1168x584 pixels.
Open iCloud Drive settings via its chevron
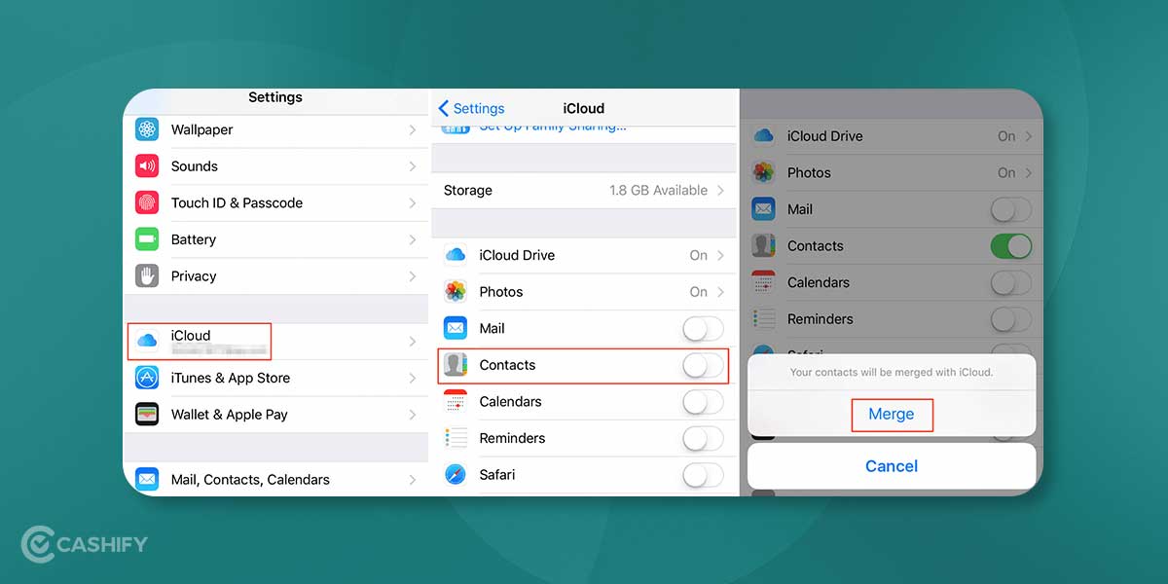(720, 255)
